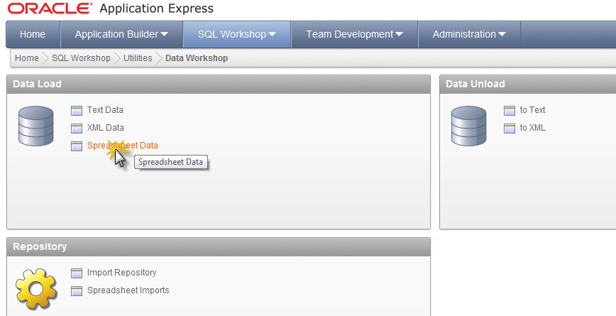Open the Spreadsheet Data load link

[123, 146]
